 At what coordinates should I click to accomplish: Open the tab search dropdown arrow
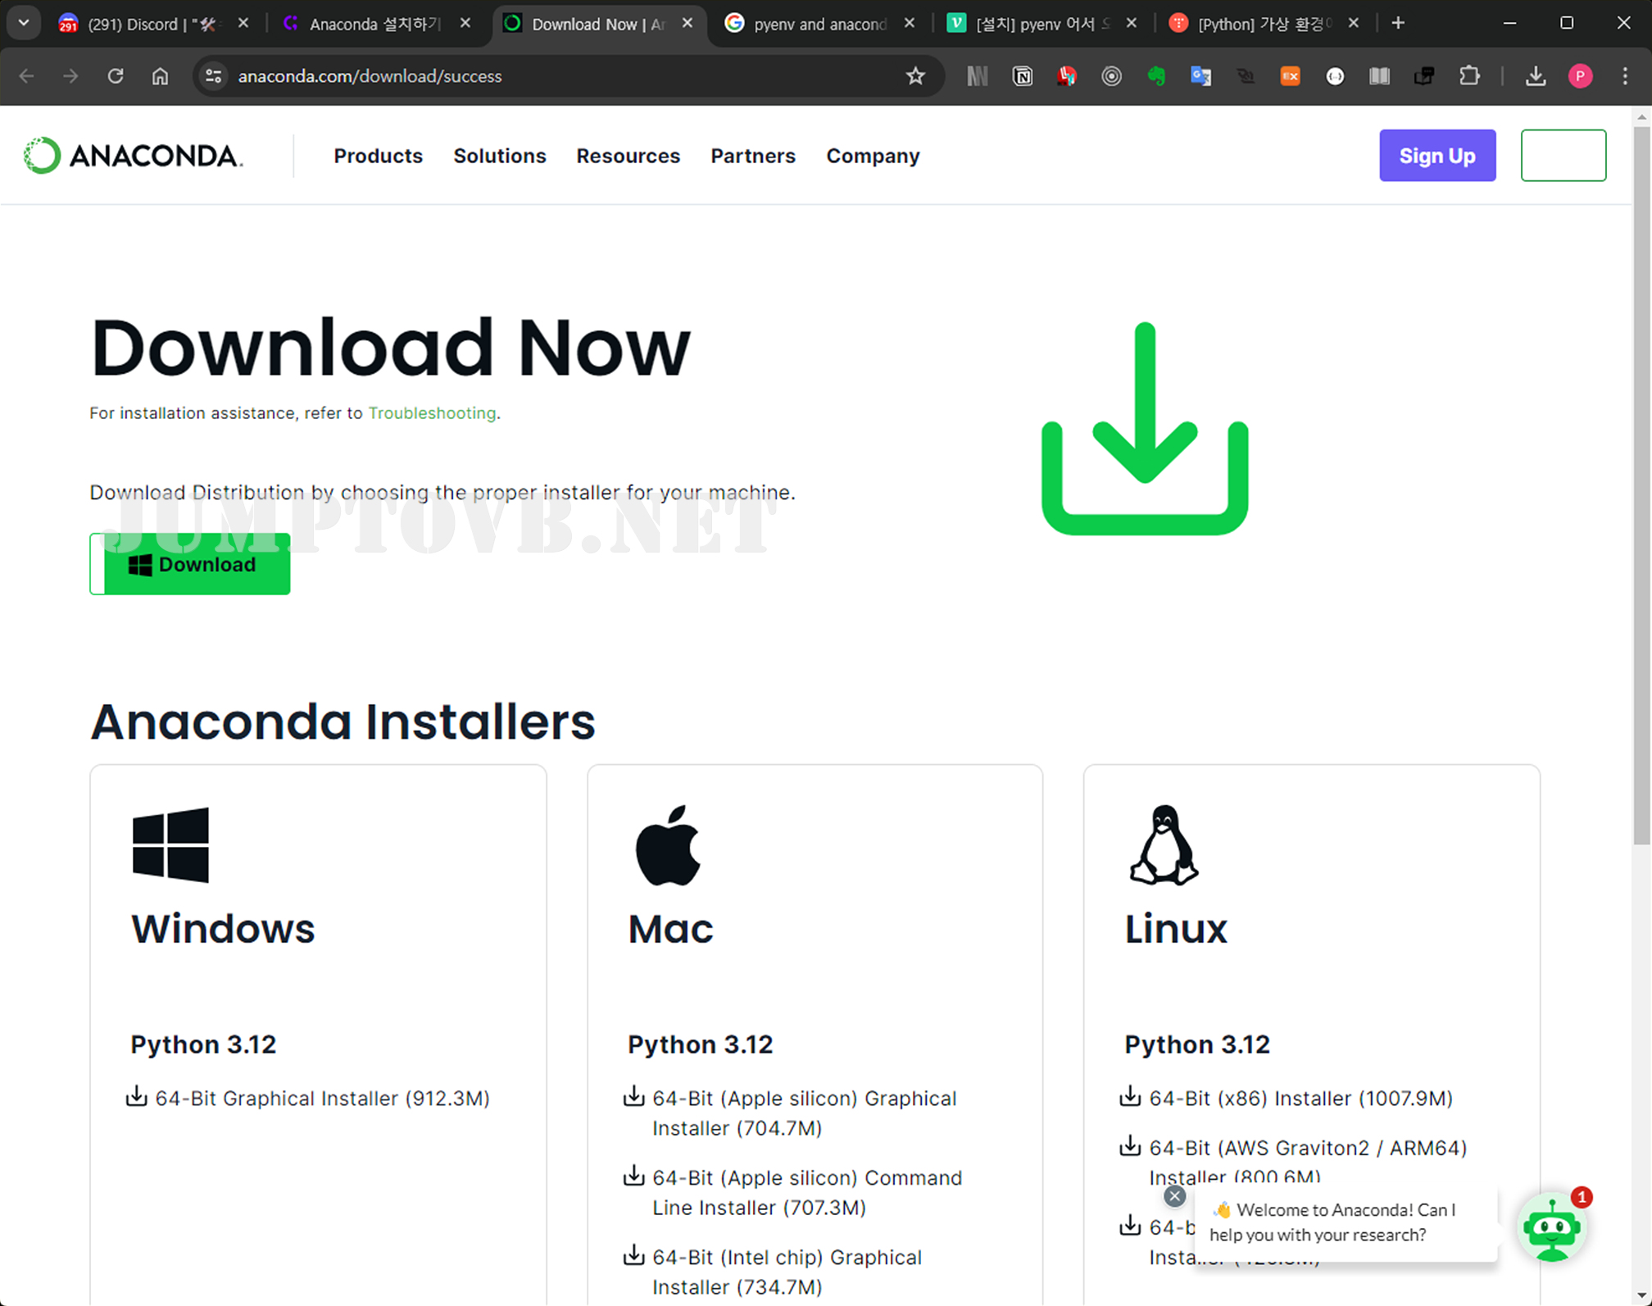24,23
